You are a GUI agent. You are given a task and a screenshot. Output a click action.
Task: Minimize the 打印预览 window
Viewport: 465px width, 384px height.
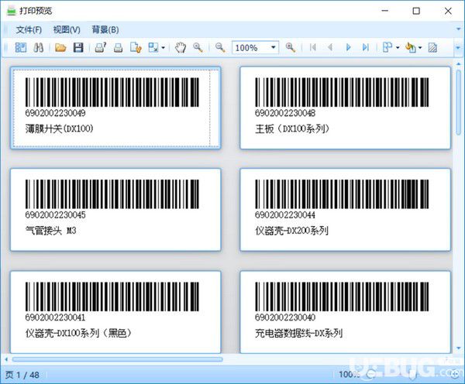385,11
